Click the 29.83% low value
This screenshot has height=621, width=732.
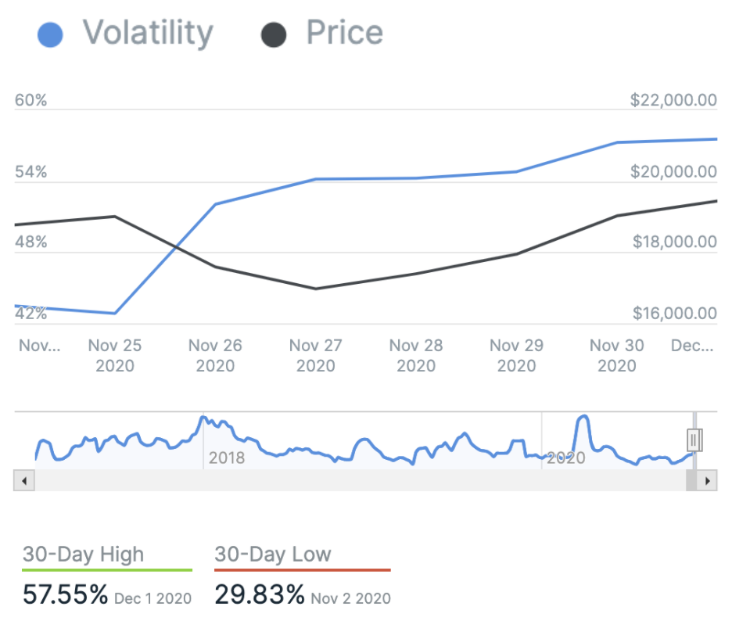click(x=259, y=595)
